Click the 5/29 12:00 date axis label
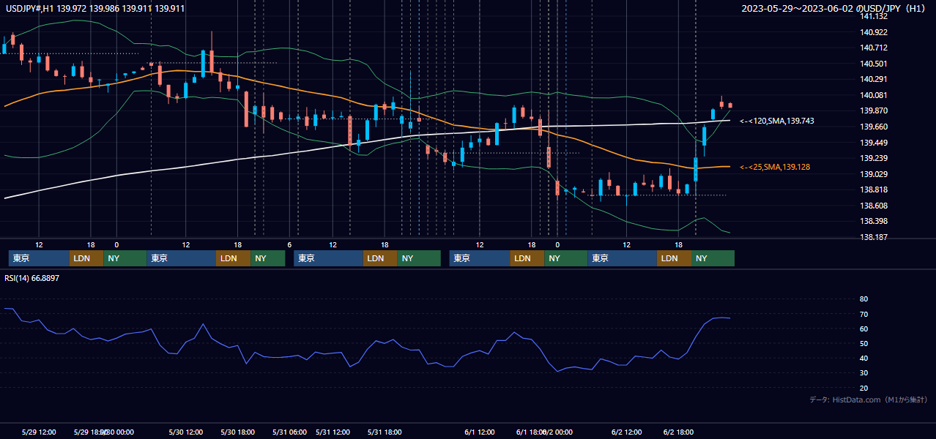This screenshot has width=936, height=439. click(x=39, y=432)
